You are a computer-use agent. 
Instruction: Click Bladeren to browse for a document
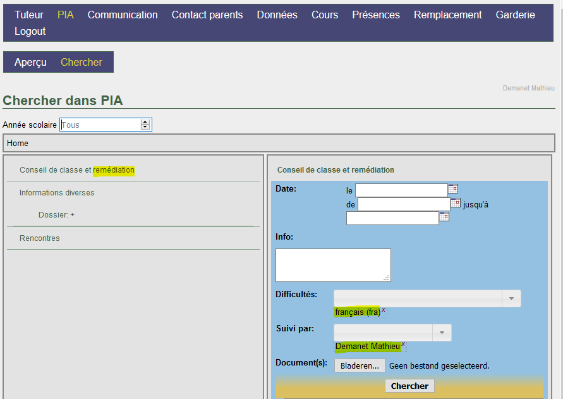(x=360, y=365)
